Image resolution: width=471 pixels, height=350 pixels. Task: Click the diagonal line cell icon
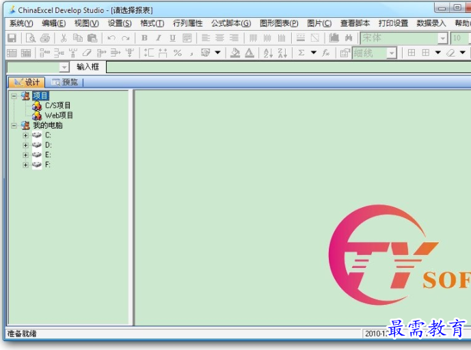(315, 38)
